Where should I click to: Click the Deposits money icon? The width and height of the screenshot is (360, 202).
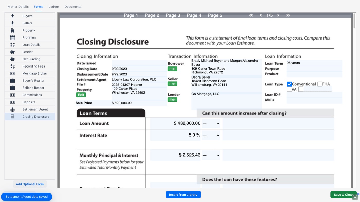(12, 102)
